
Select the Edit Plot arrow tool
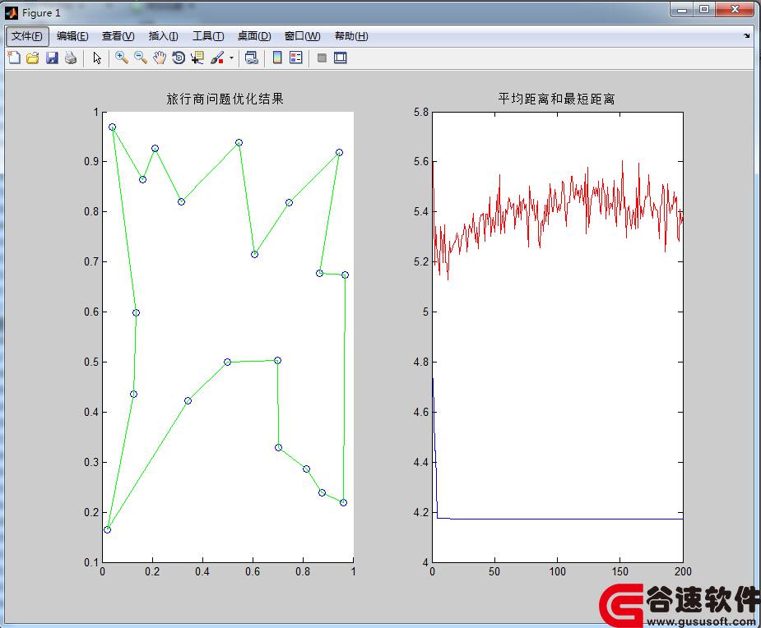coord(97,58)
